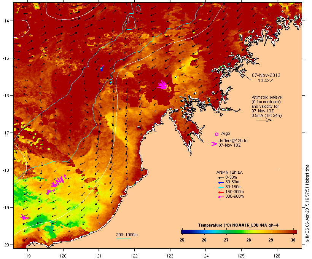Screen dimensions: 312x259
Task: Click the longitude axis label 126
Action: point(277,256)
